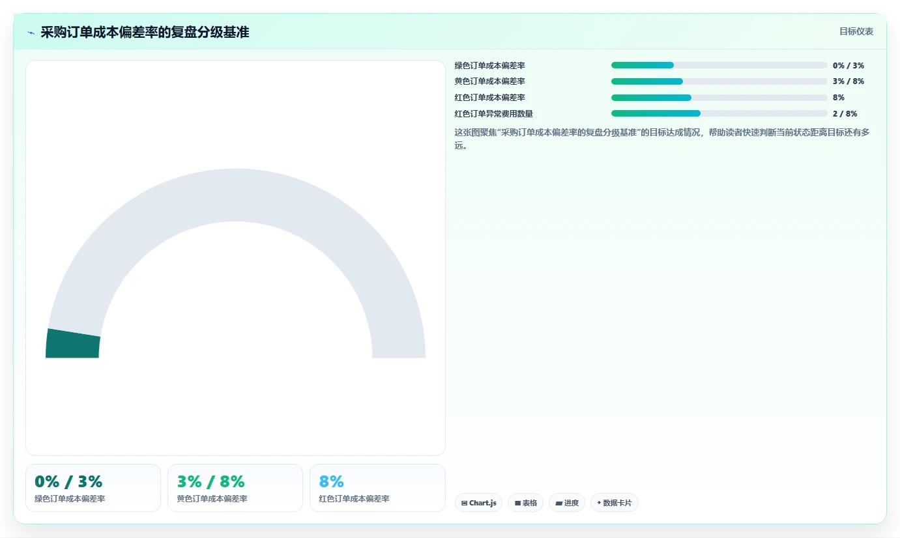Click the 黄色订单成本偏差率 progress row label
Screen dimensions: 900x538
[490, 81]
